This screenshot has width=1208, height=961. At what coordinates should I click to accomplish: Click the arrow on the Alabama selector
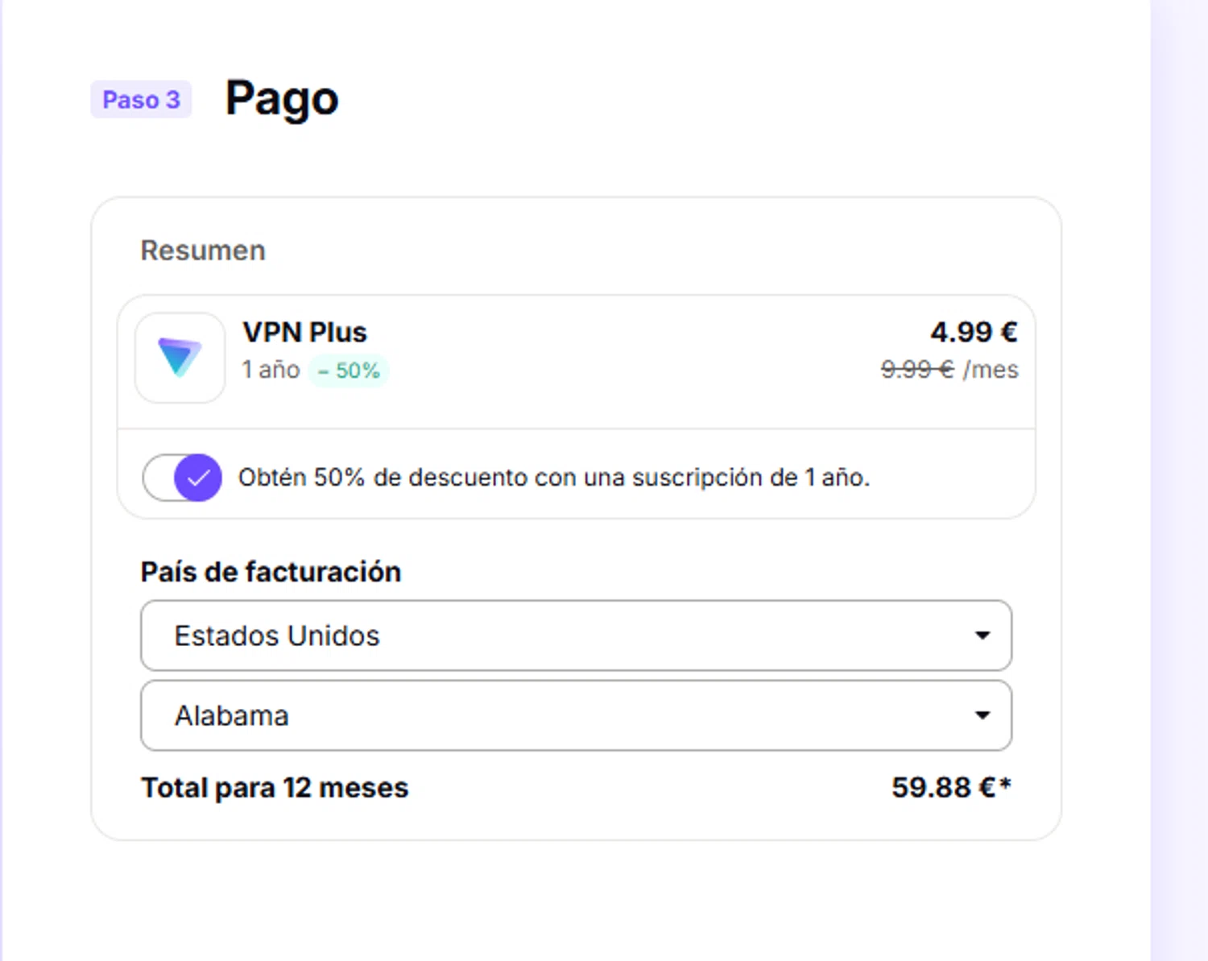(982, 715)
